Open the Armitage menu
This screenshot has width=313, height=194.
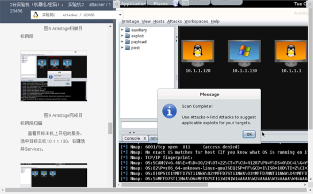click(130, 21)
